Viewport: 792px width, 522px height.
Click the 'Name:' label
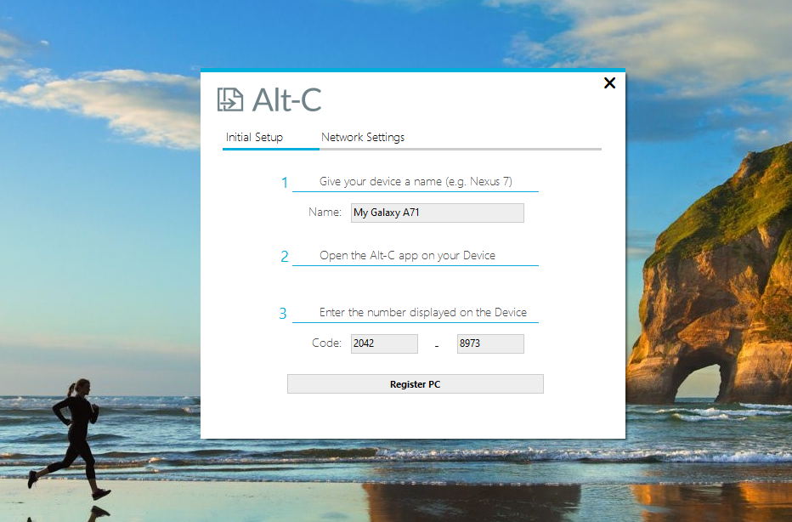(325, 212)
